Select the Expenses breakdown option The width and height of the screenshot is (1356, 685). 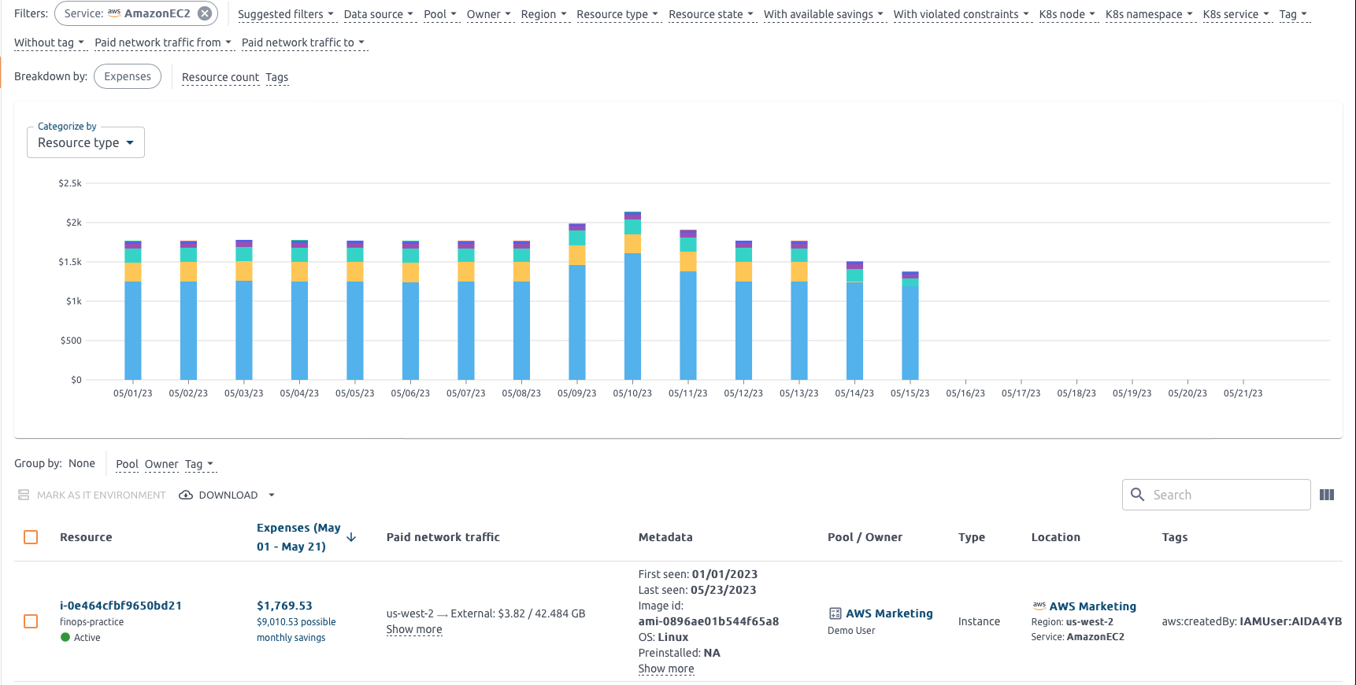(x=128, y=76)
